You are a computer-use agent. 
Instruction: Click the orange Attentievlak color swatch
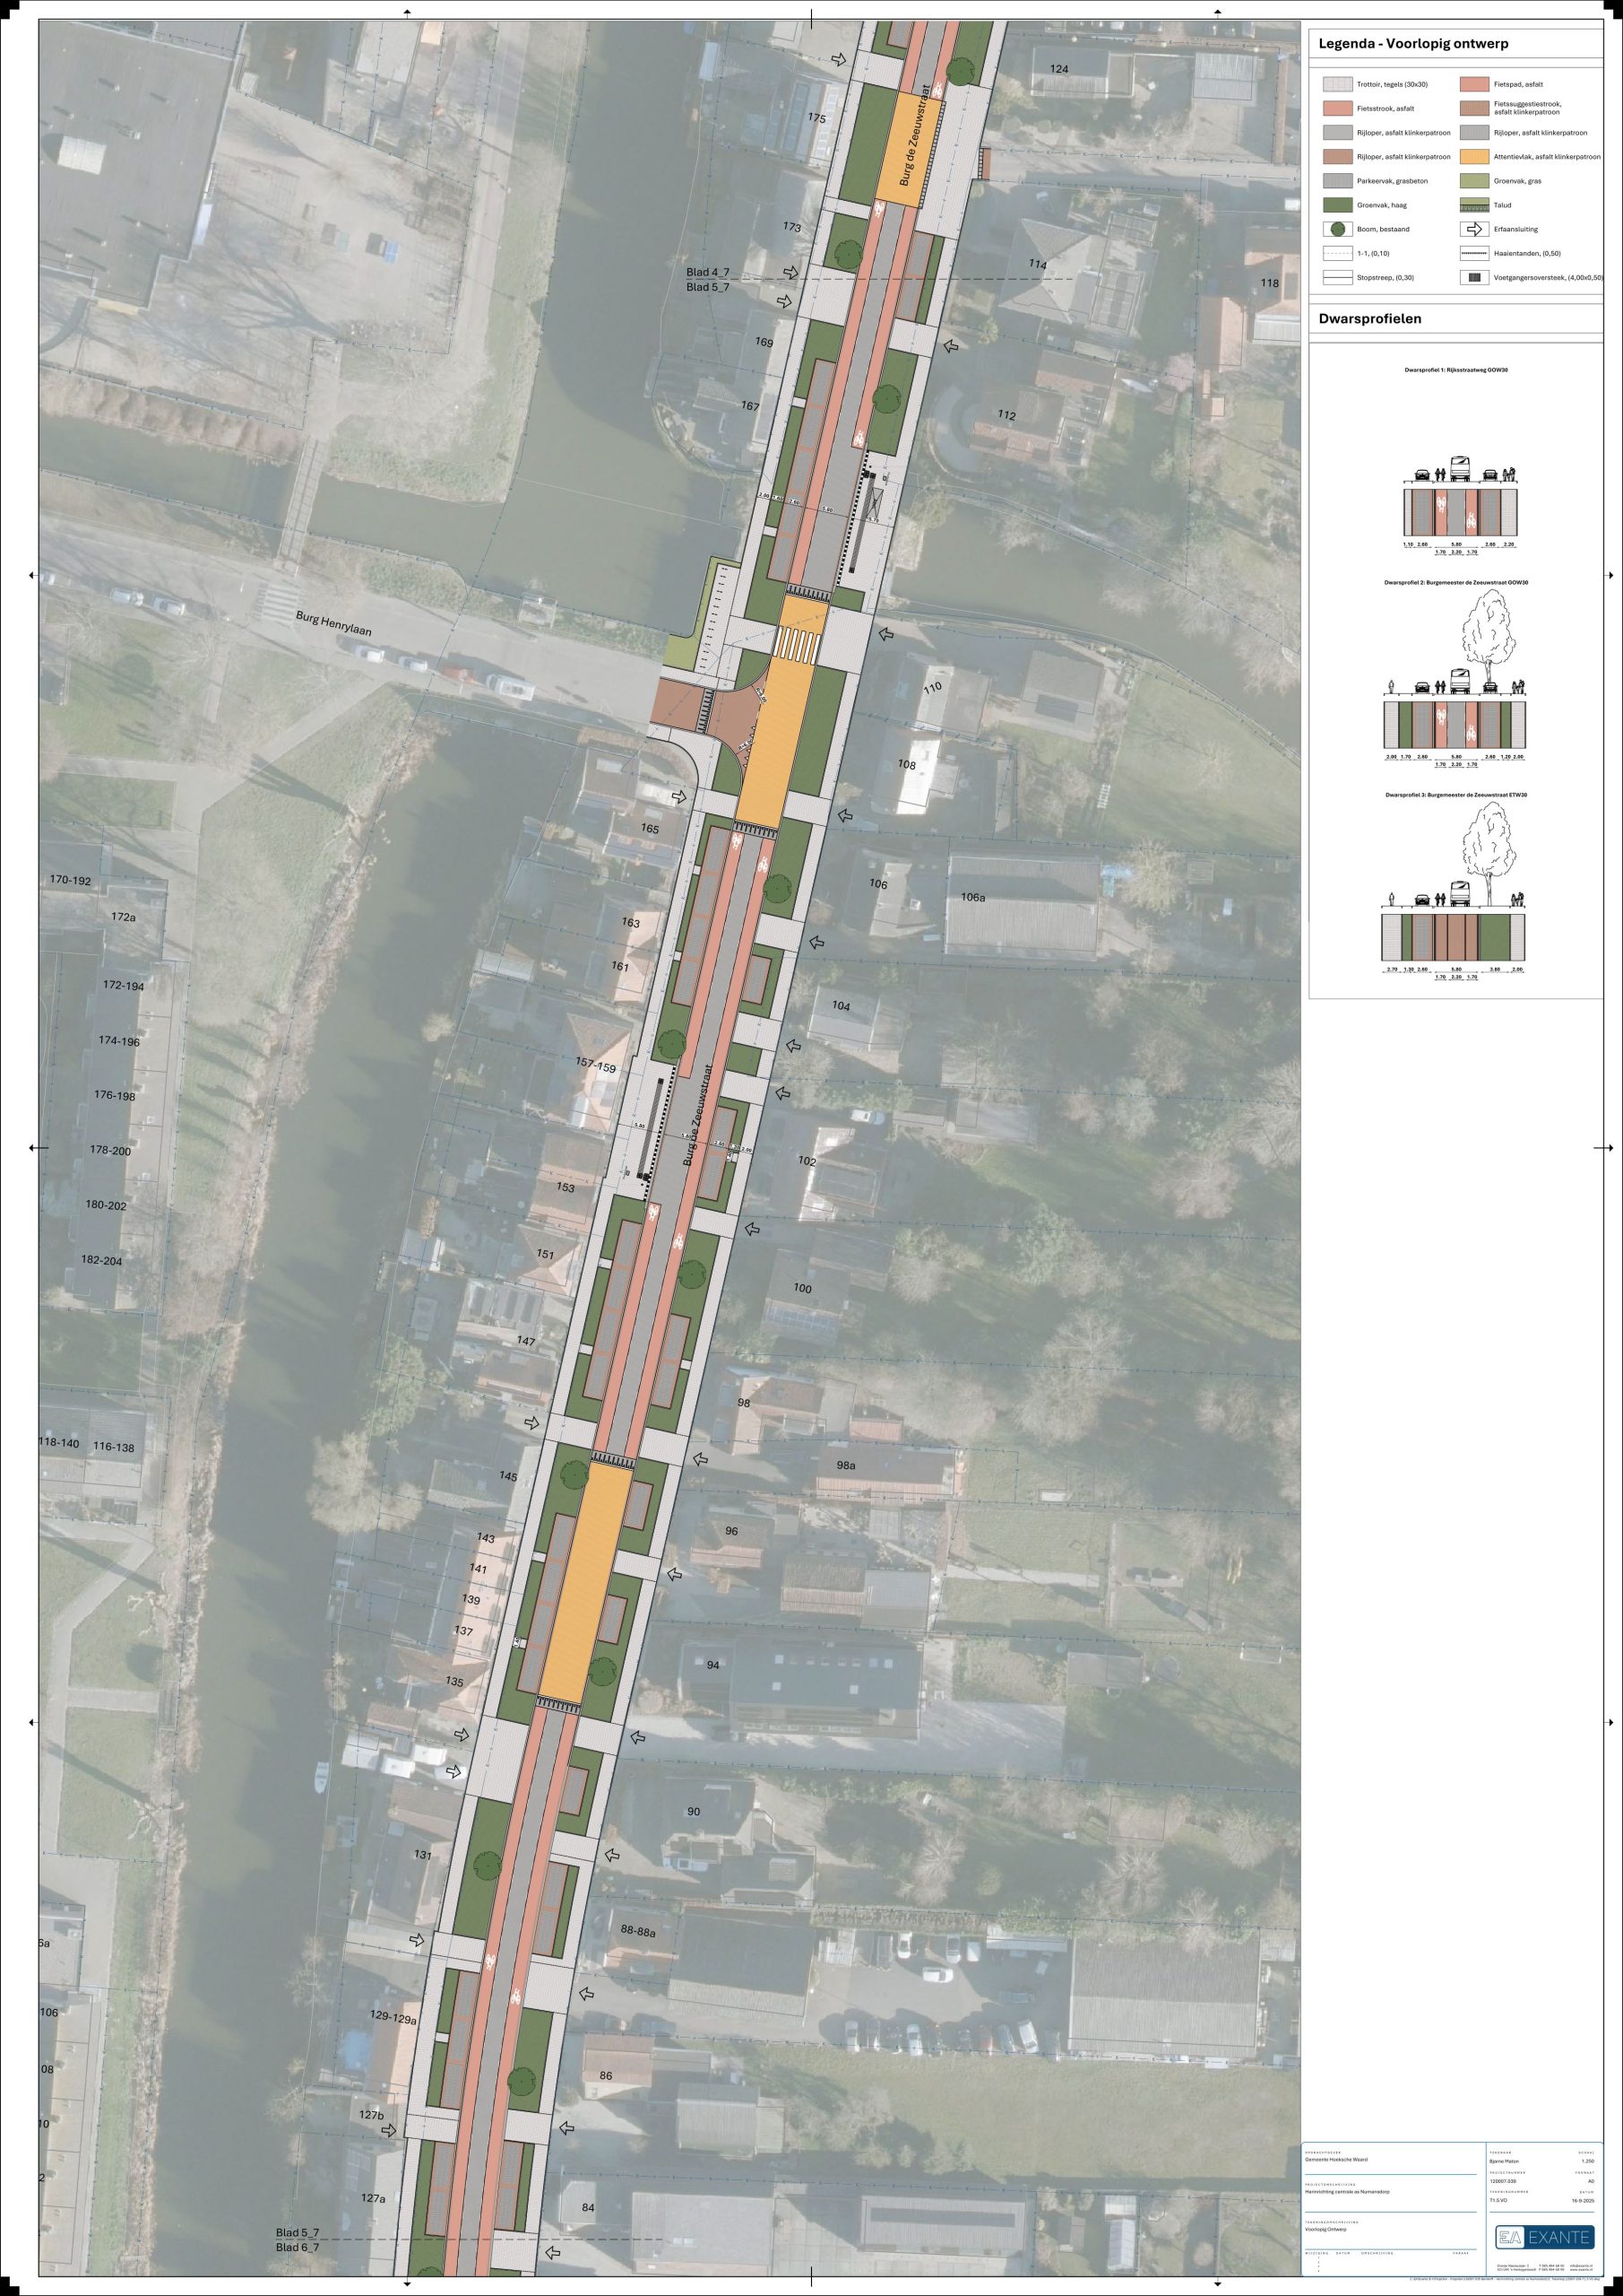[x=1475, y=157]
